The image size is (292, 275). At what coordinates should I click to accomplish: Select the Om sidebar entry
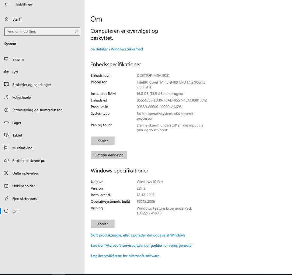tap(42, 211)
